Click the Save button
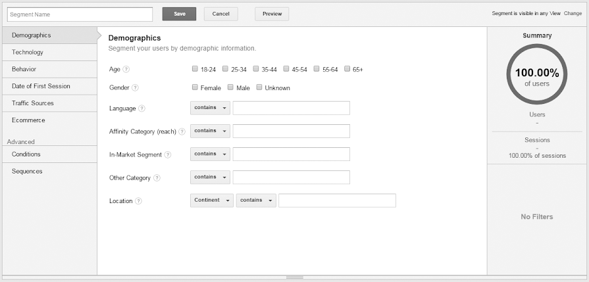 [179, 14]
